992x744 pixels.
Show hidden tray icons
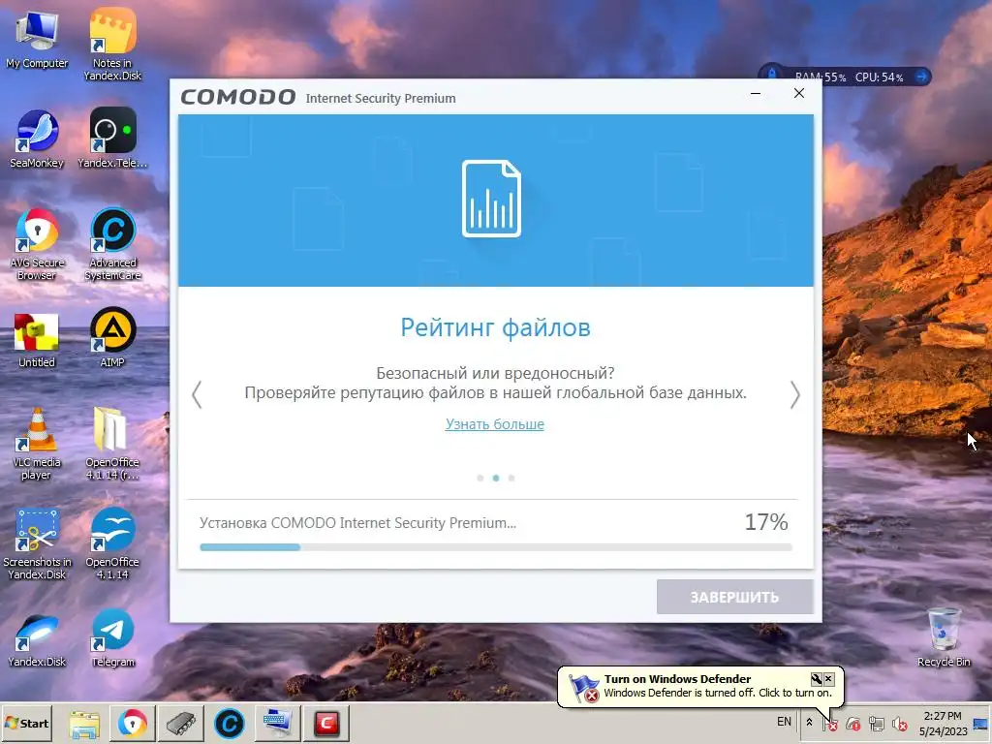point(809,722)
